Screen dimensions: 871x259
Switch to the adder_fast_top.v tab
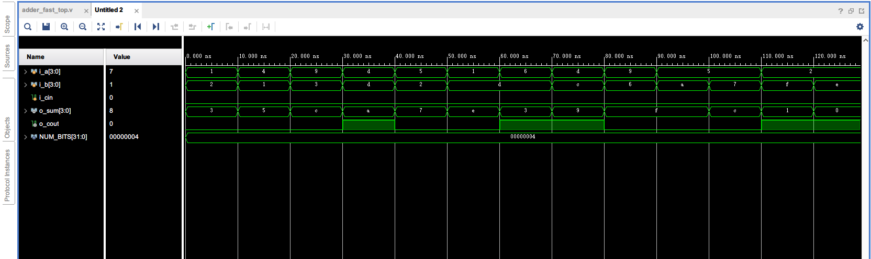pos(48,10)
